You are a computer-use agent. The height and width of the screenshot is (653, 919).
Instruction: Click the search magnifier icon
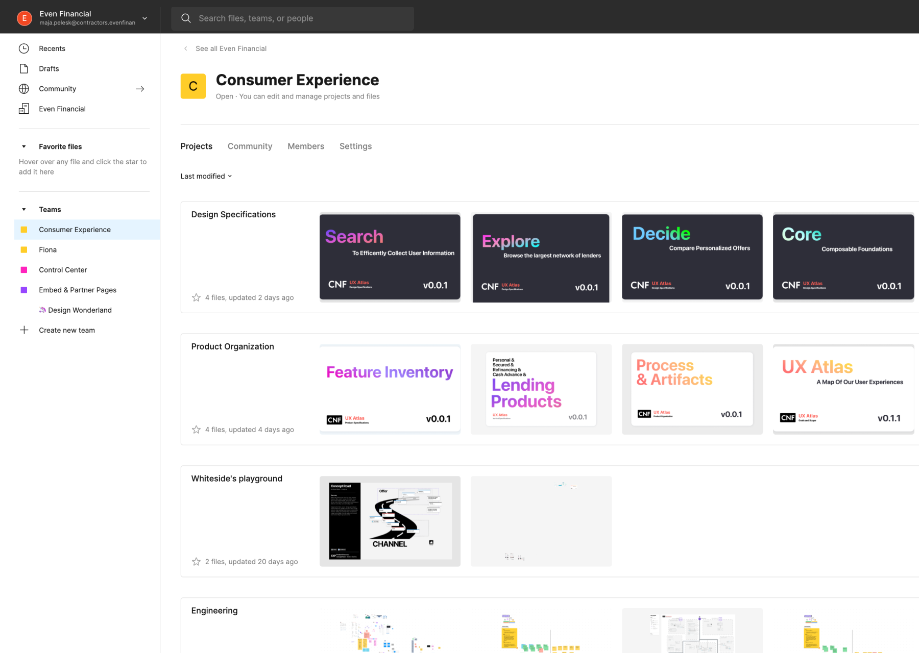pos(186,18)
